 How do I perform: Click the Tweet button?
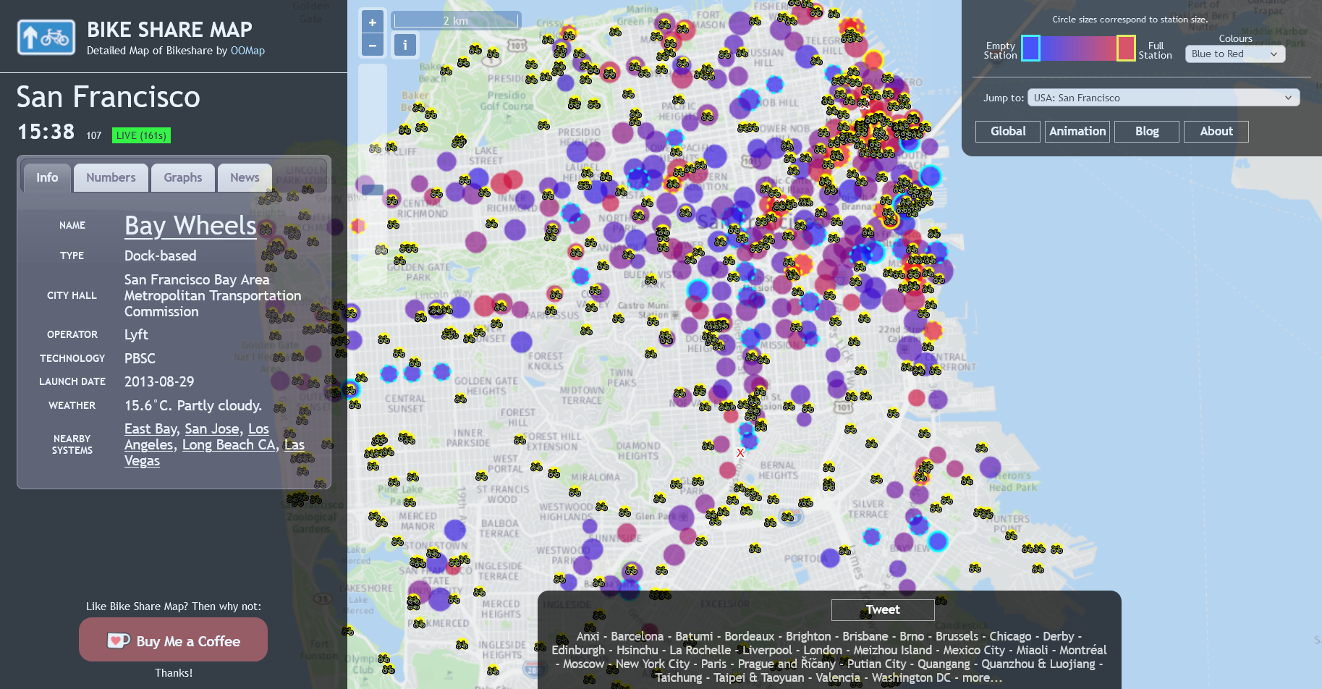(882, 609)
